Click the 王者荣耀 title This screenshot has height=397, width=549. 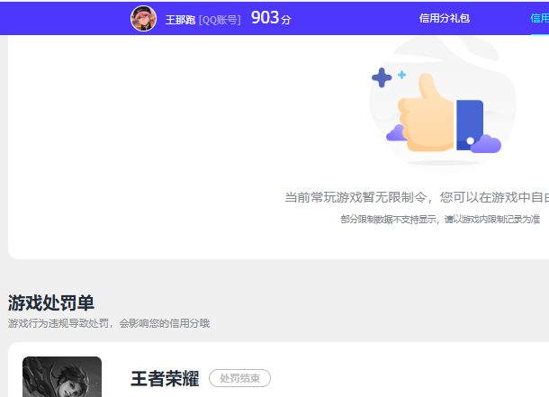click(165, 379)
